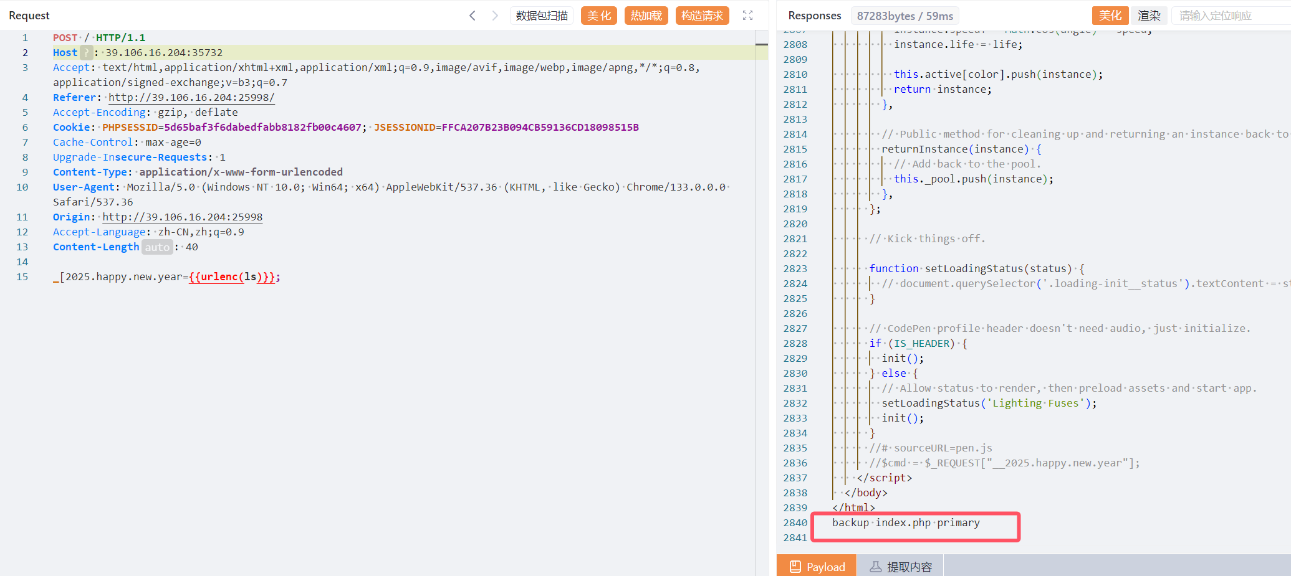
Task: Click the Host question mark badge
Action: [x=87, y=53]
